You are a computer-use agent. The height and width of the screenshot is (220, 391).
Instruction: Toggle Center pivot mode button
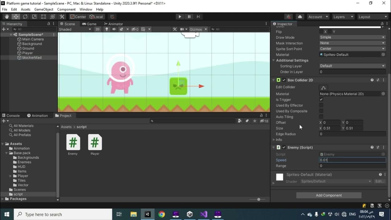pos(78,17)
